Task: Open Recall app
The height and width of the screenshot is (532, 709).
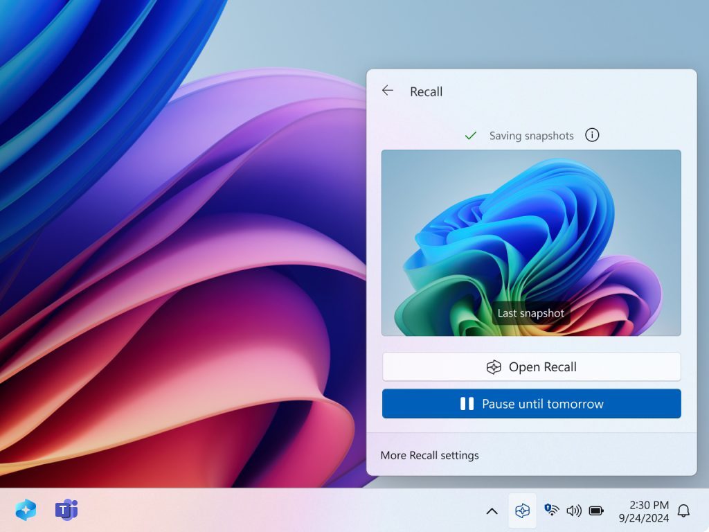Action: point(531,367)
